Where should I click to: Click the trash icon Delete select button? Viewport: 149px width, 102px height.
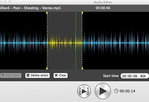(x=37, y=75)
